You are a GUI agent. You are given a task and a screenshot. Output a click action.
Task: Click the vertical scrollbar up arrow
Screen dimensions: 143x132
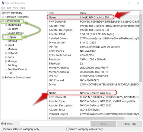(x=141, y=12)
